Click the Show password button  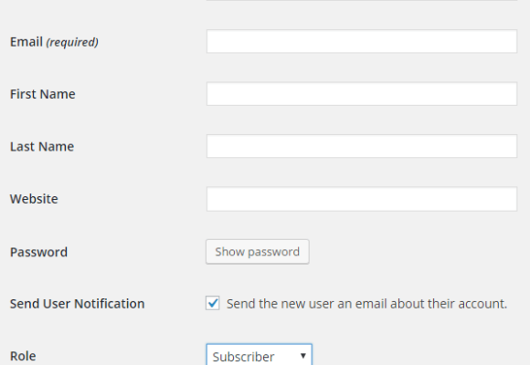[258, 252]
